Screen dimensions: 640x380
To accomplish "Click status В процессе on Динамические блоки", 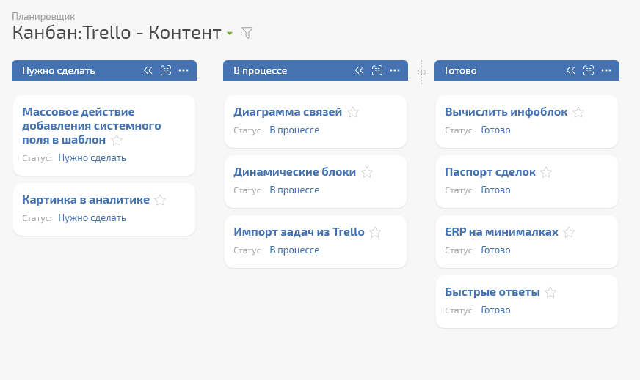I will click(x=294, y=190).
